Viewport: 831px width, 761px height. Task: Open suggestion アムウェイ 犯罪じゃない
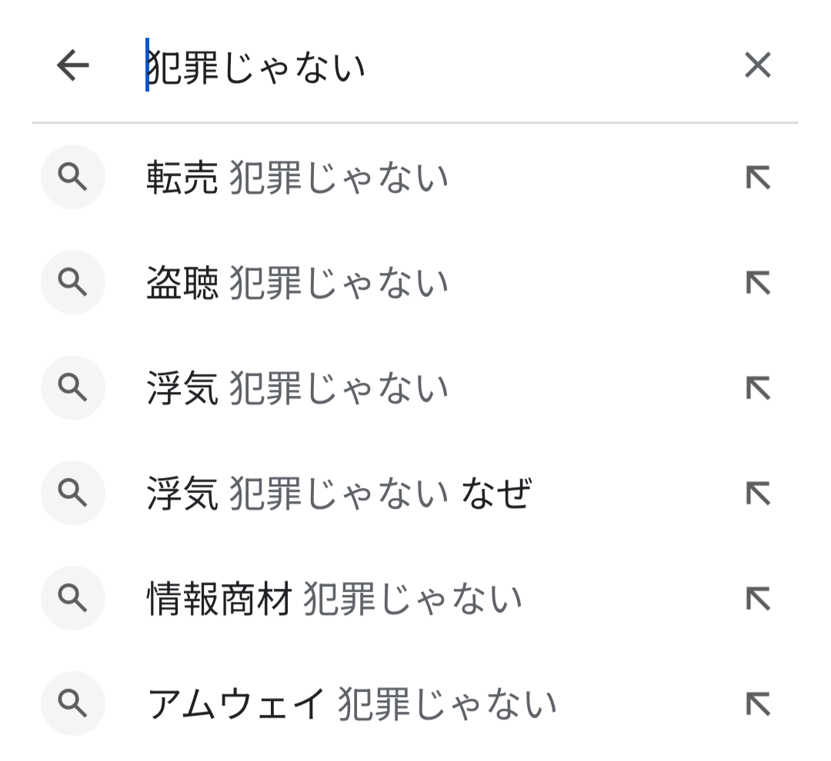pos(352,705)
